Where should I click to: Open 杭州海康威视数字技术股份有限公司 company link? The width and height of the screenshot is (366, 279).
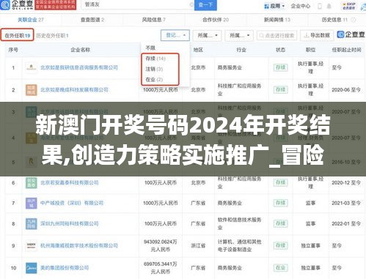79,245
